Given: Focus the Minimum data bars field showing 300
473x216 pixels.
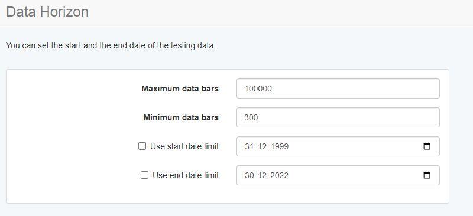Looking at the screenshot, I should 338,117.
